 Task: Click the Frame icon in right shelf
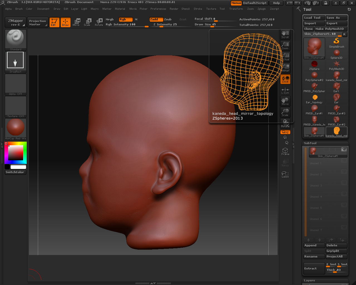[x=285, y=151]
